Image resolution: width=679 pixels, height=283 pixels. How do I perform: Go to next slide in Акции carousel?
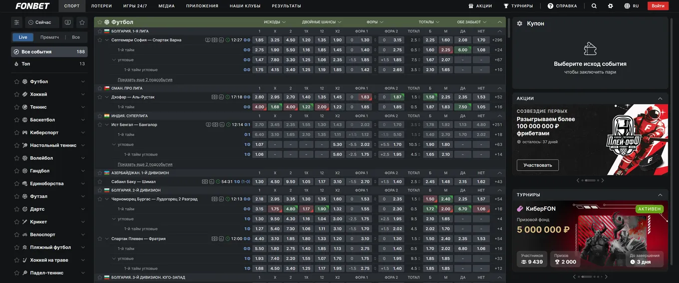[603, 180]
